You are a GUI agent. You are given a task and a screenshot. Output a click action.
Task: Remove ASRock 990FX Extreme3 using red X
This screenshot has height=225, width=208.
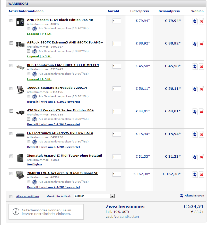coord(202,44)
